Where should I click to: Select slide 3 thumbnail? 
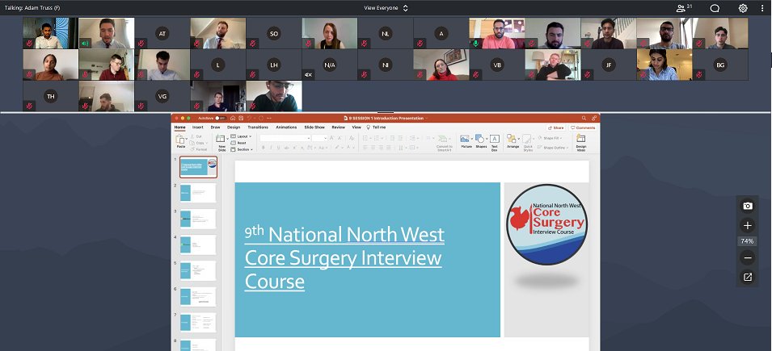click(197, 219)
